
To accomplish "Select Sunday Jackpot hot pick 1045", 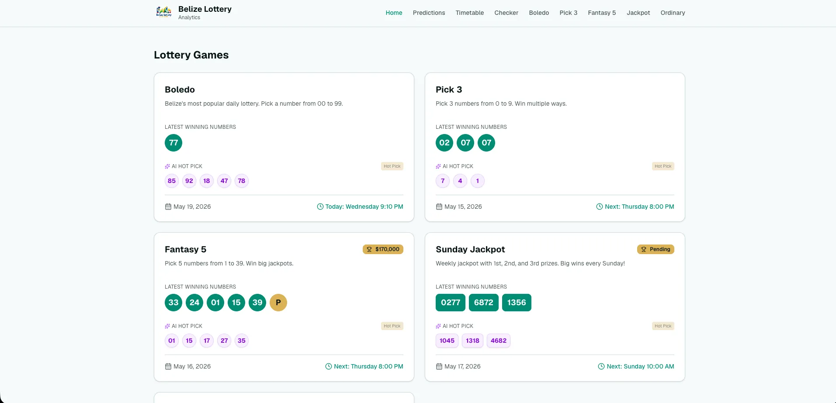I will [x=447, y=341].
